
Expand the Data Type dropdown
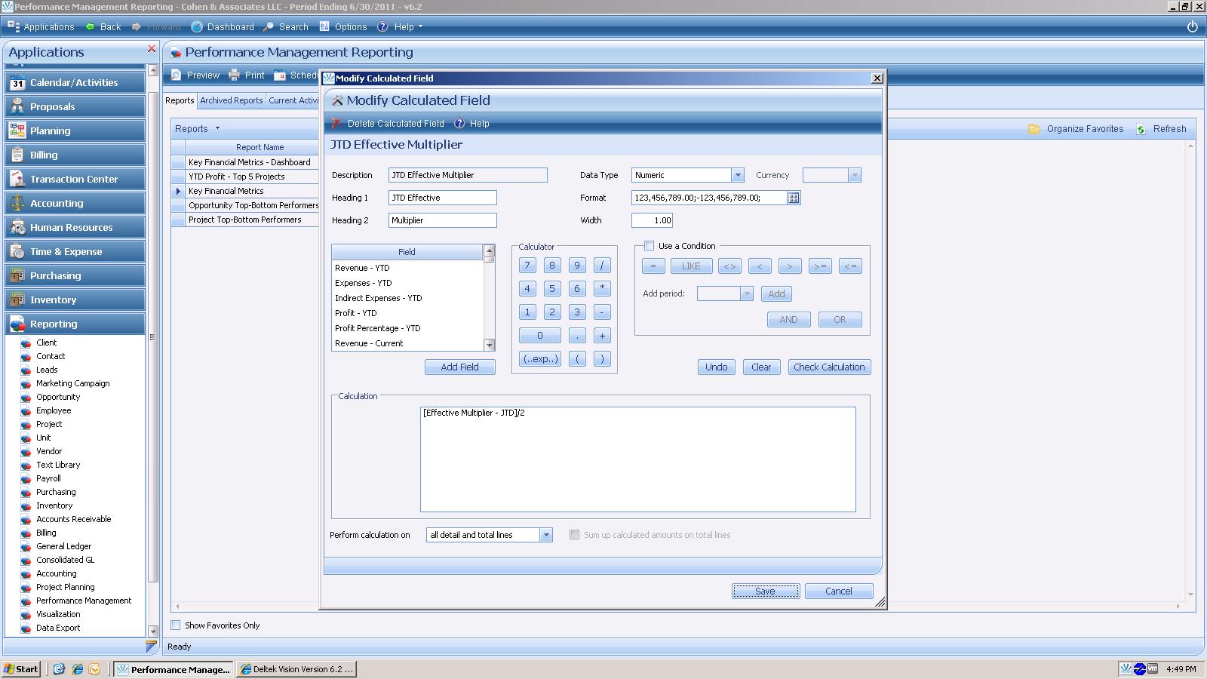[737, 175]
